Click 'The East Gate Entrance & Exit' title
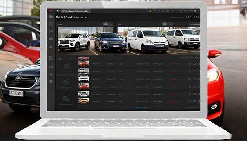The width and height of the screenshot is (247, 141). [x=72, y=17]
